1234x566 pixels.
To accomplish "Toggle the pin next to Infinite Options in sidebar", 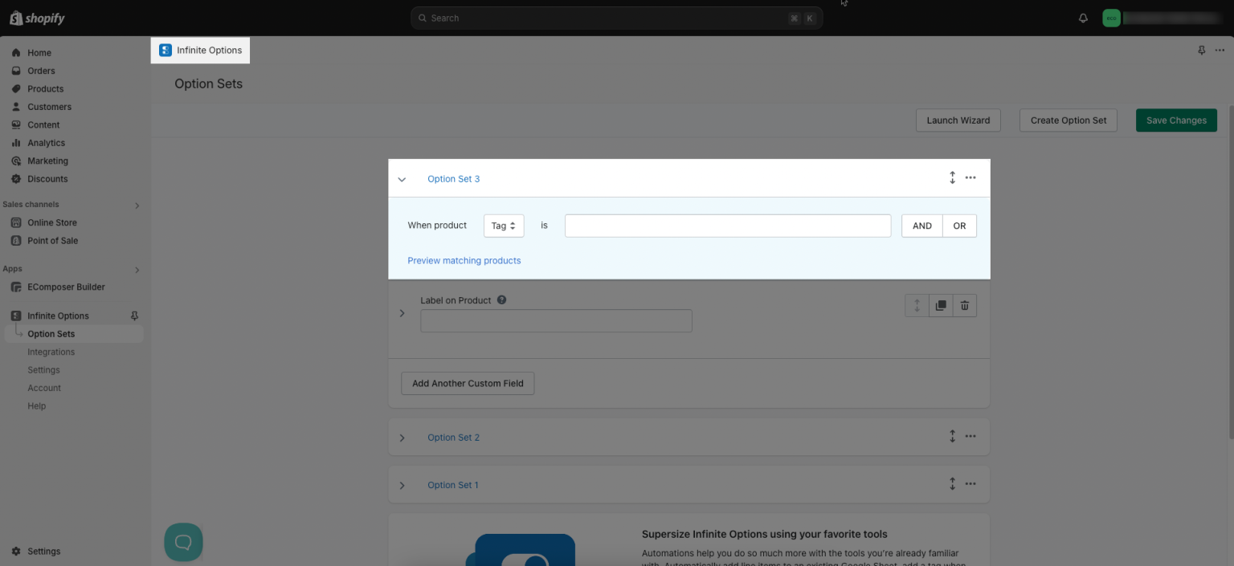I will 134,315.
